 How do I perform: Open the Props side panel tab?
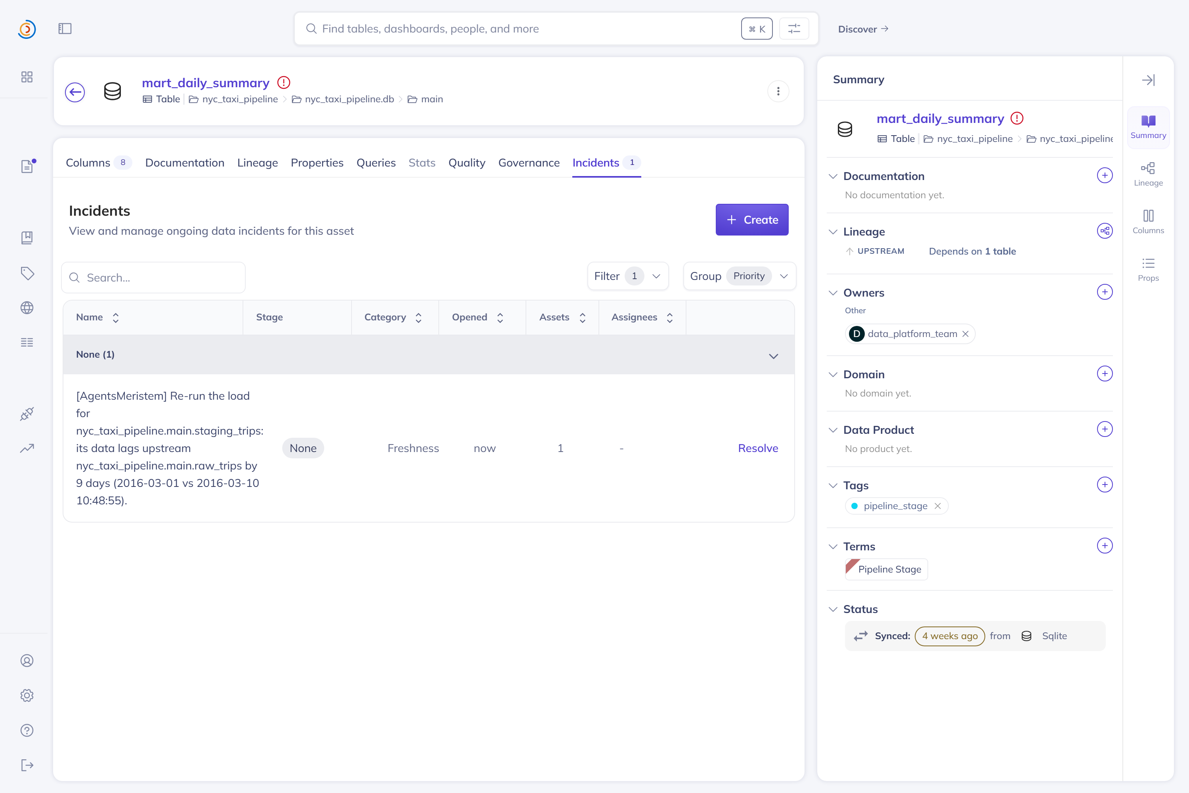(x=1148, y=270)
